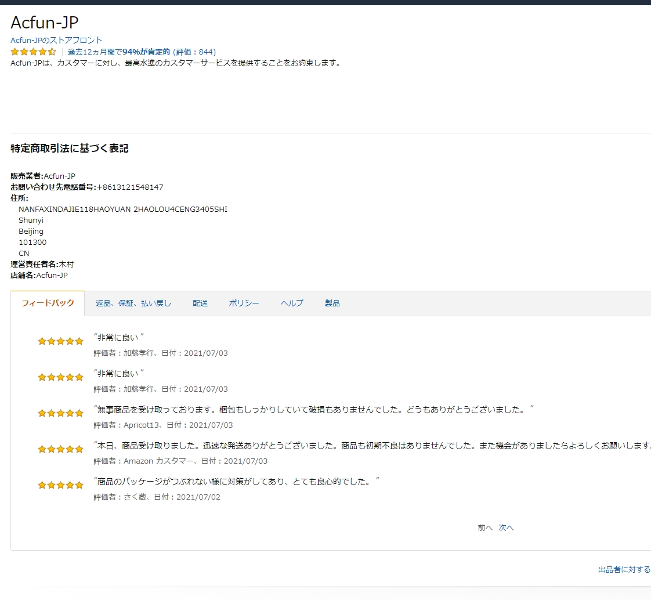Click the stars on Amazon カスタマー's review

[x=60, y=449]
